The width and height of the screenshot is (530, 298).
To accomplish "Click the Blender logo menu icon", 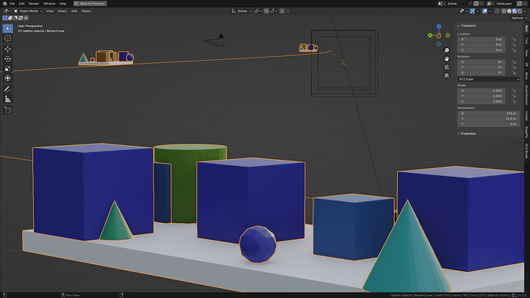I will (x=5, y=3).
